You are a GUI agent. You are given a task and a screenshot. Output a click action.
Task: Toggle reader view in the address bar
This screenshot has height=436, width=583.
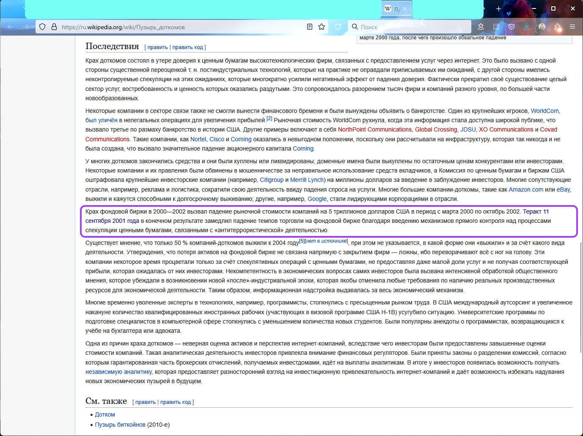(310, 27)
